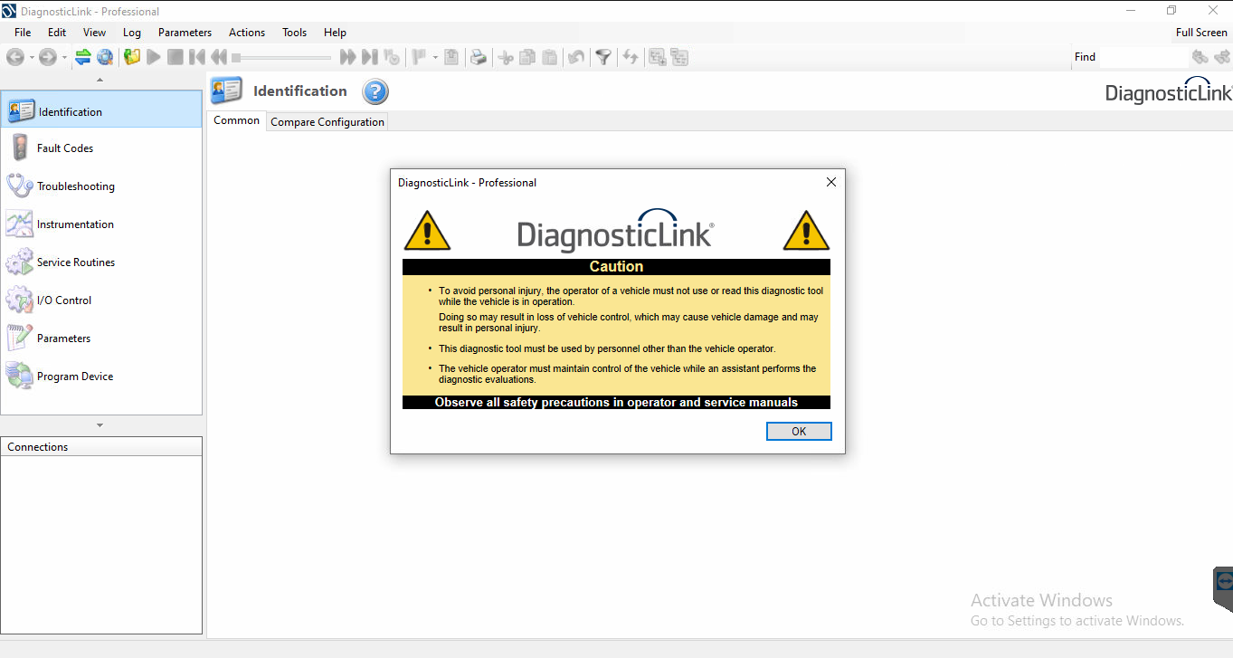This screenshot has height=658, width=1233.
Task: Close the Caution dialog with X
Action: (x=831, y=182)
